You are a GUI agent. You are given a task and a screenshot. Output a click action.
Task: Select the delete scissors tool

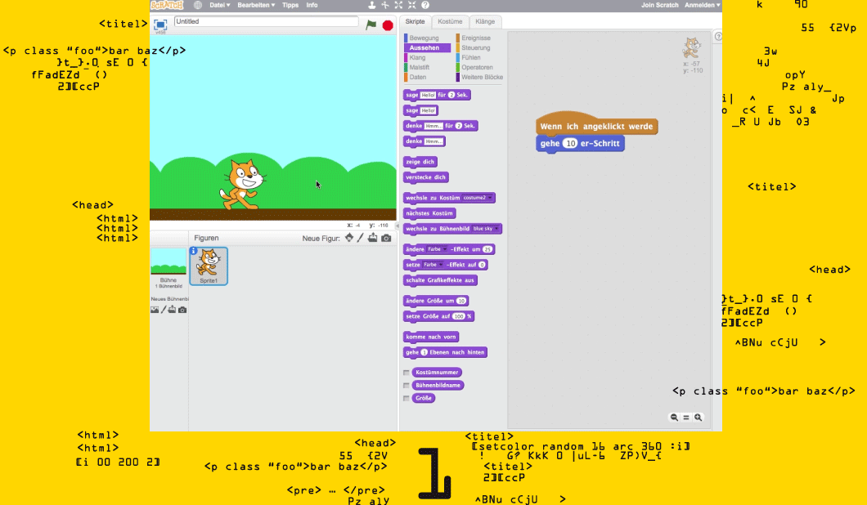pyautogui.click(x=385, y=5)
